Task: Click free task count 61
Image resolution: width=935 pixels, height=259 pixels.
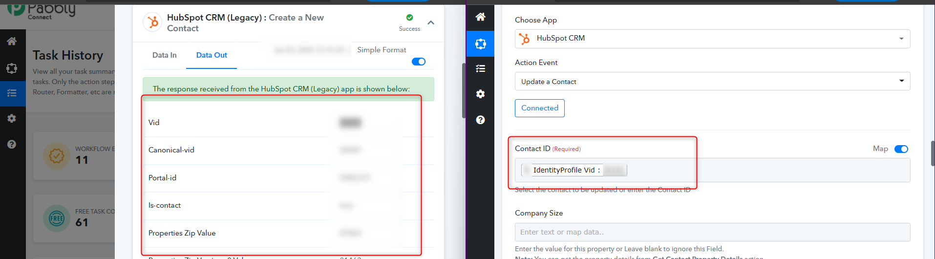Action: 82,223
